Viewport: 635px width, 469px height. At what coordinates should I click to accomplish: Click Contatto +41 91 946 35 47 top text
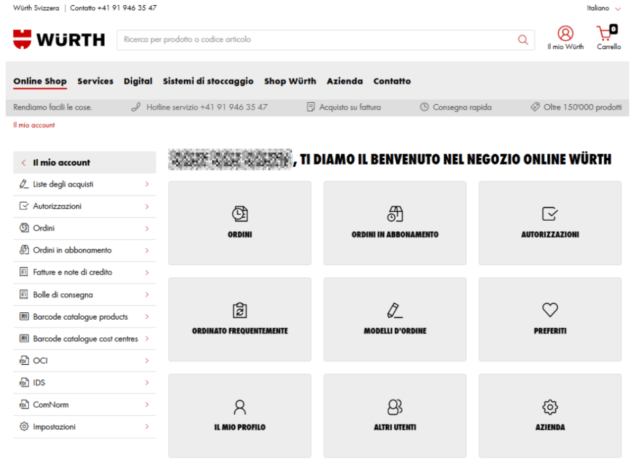[x=113, y=8]
